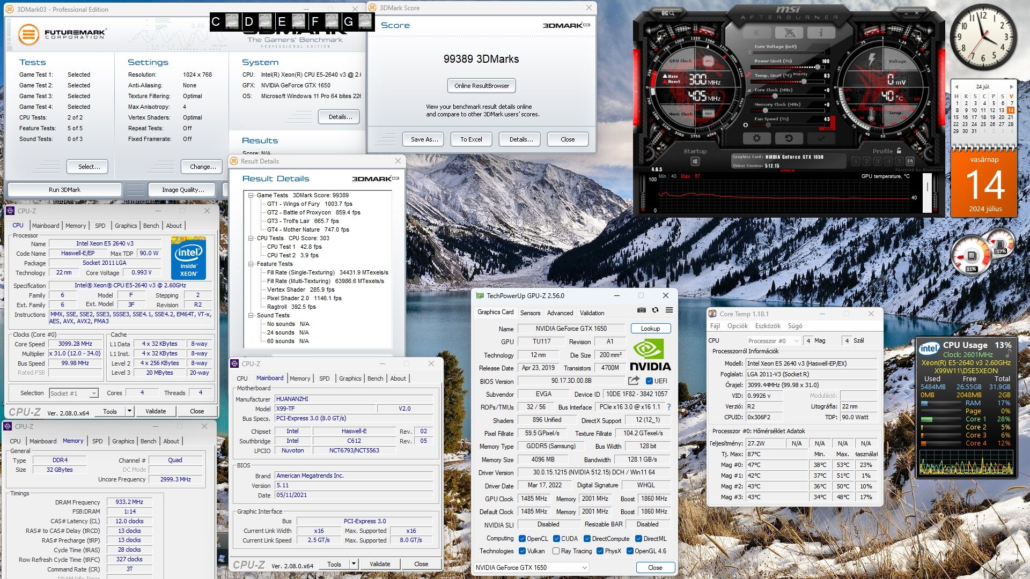The image size is (1030, 579).
Task: Toggle the Vulkan checkbox
Action: tap(522, 551)
